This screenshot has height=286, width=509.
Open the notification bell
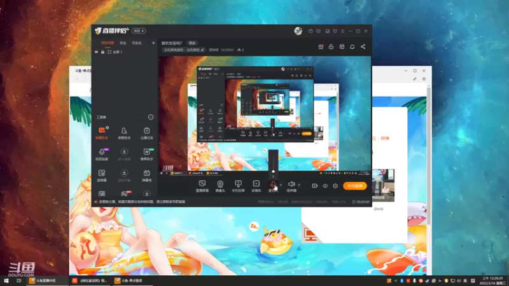(x=352, y=46)
